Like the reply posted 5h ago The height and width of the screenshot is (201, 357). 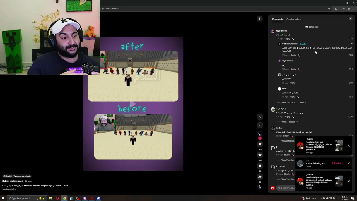[350, 83]
